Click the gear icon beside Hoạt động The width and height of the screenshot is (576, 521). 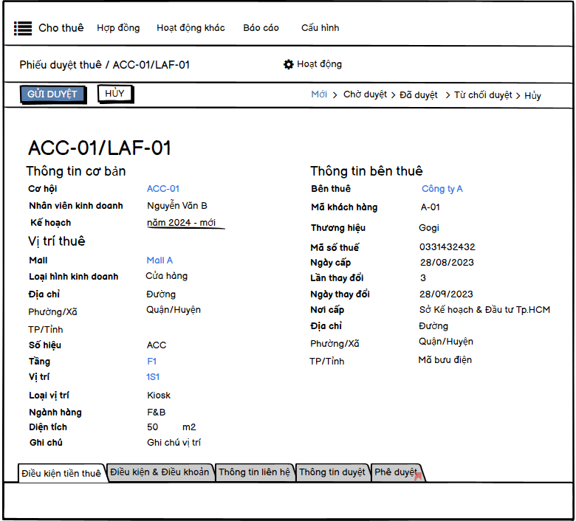[x=288, y=65]
